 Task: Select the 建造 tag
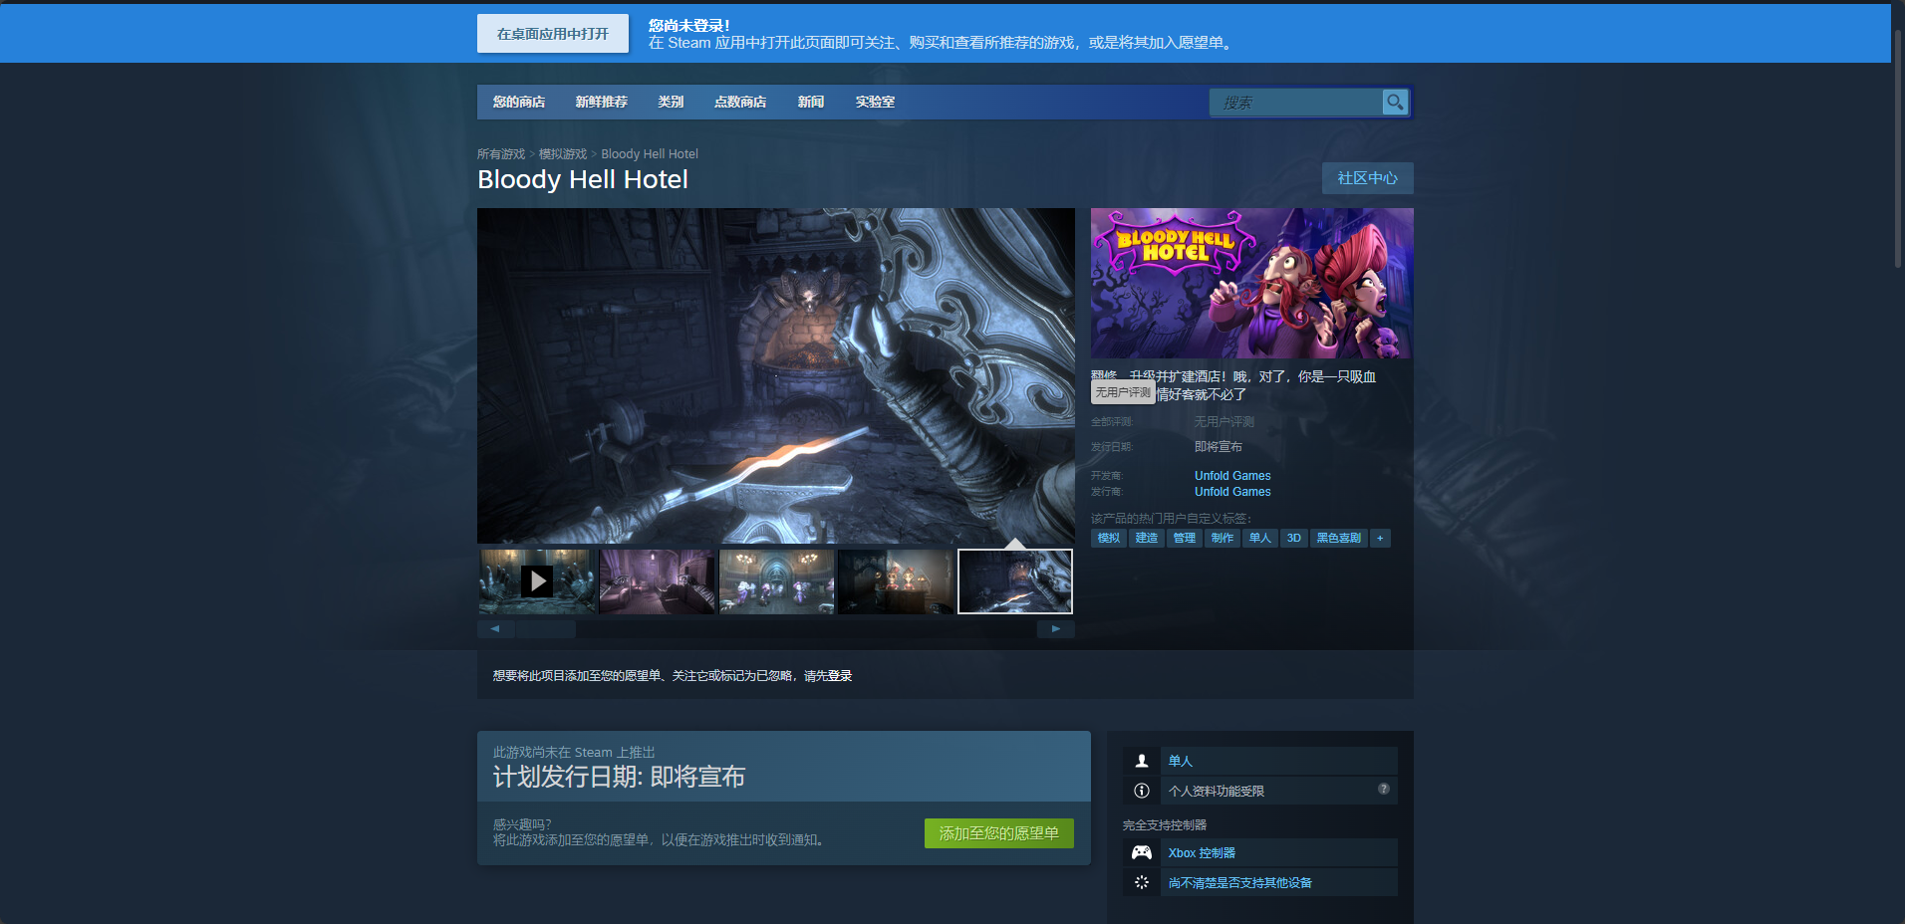[x=1147, y=538]
